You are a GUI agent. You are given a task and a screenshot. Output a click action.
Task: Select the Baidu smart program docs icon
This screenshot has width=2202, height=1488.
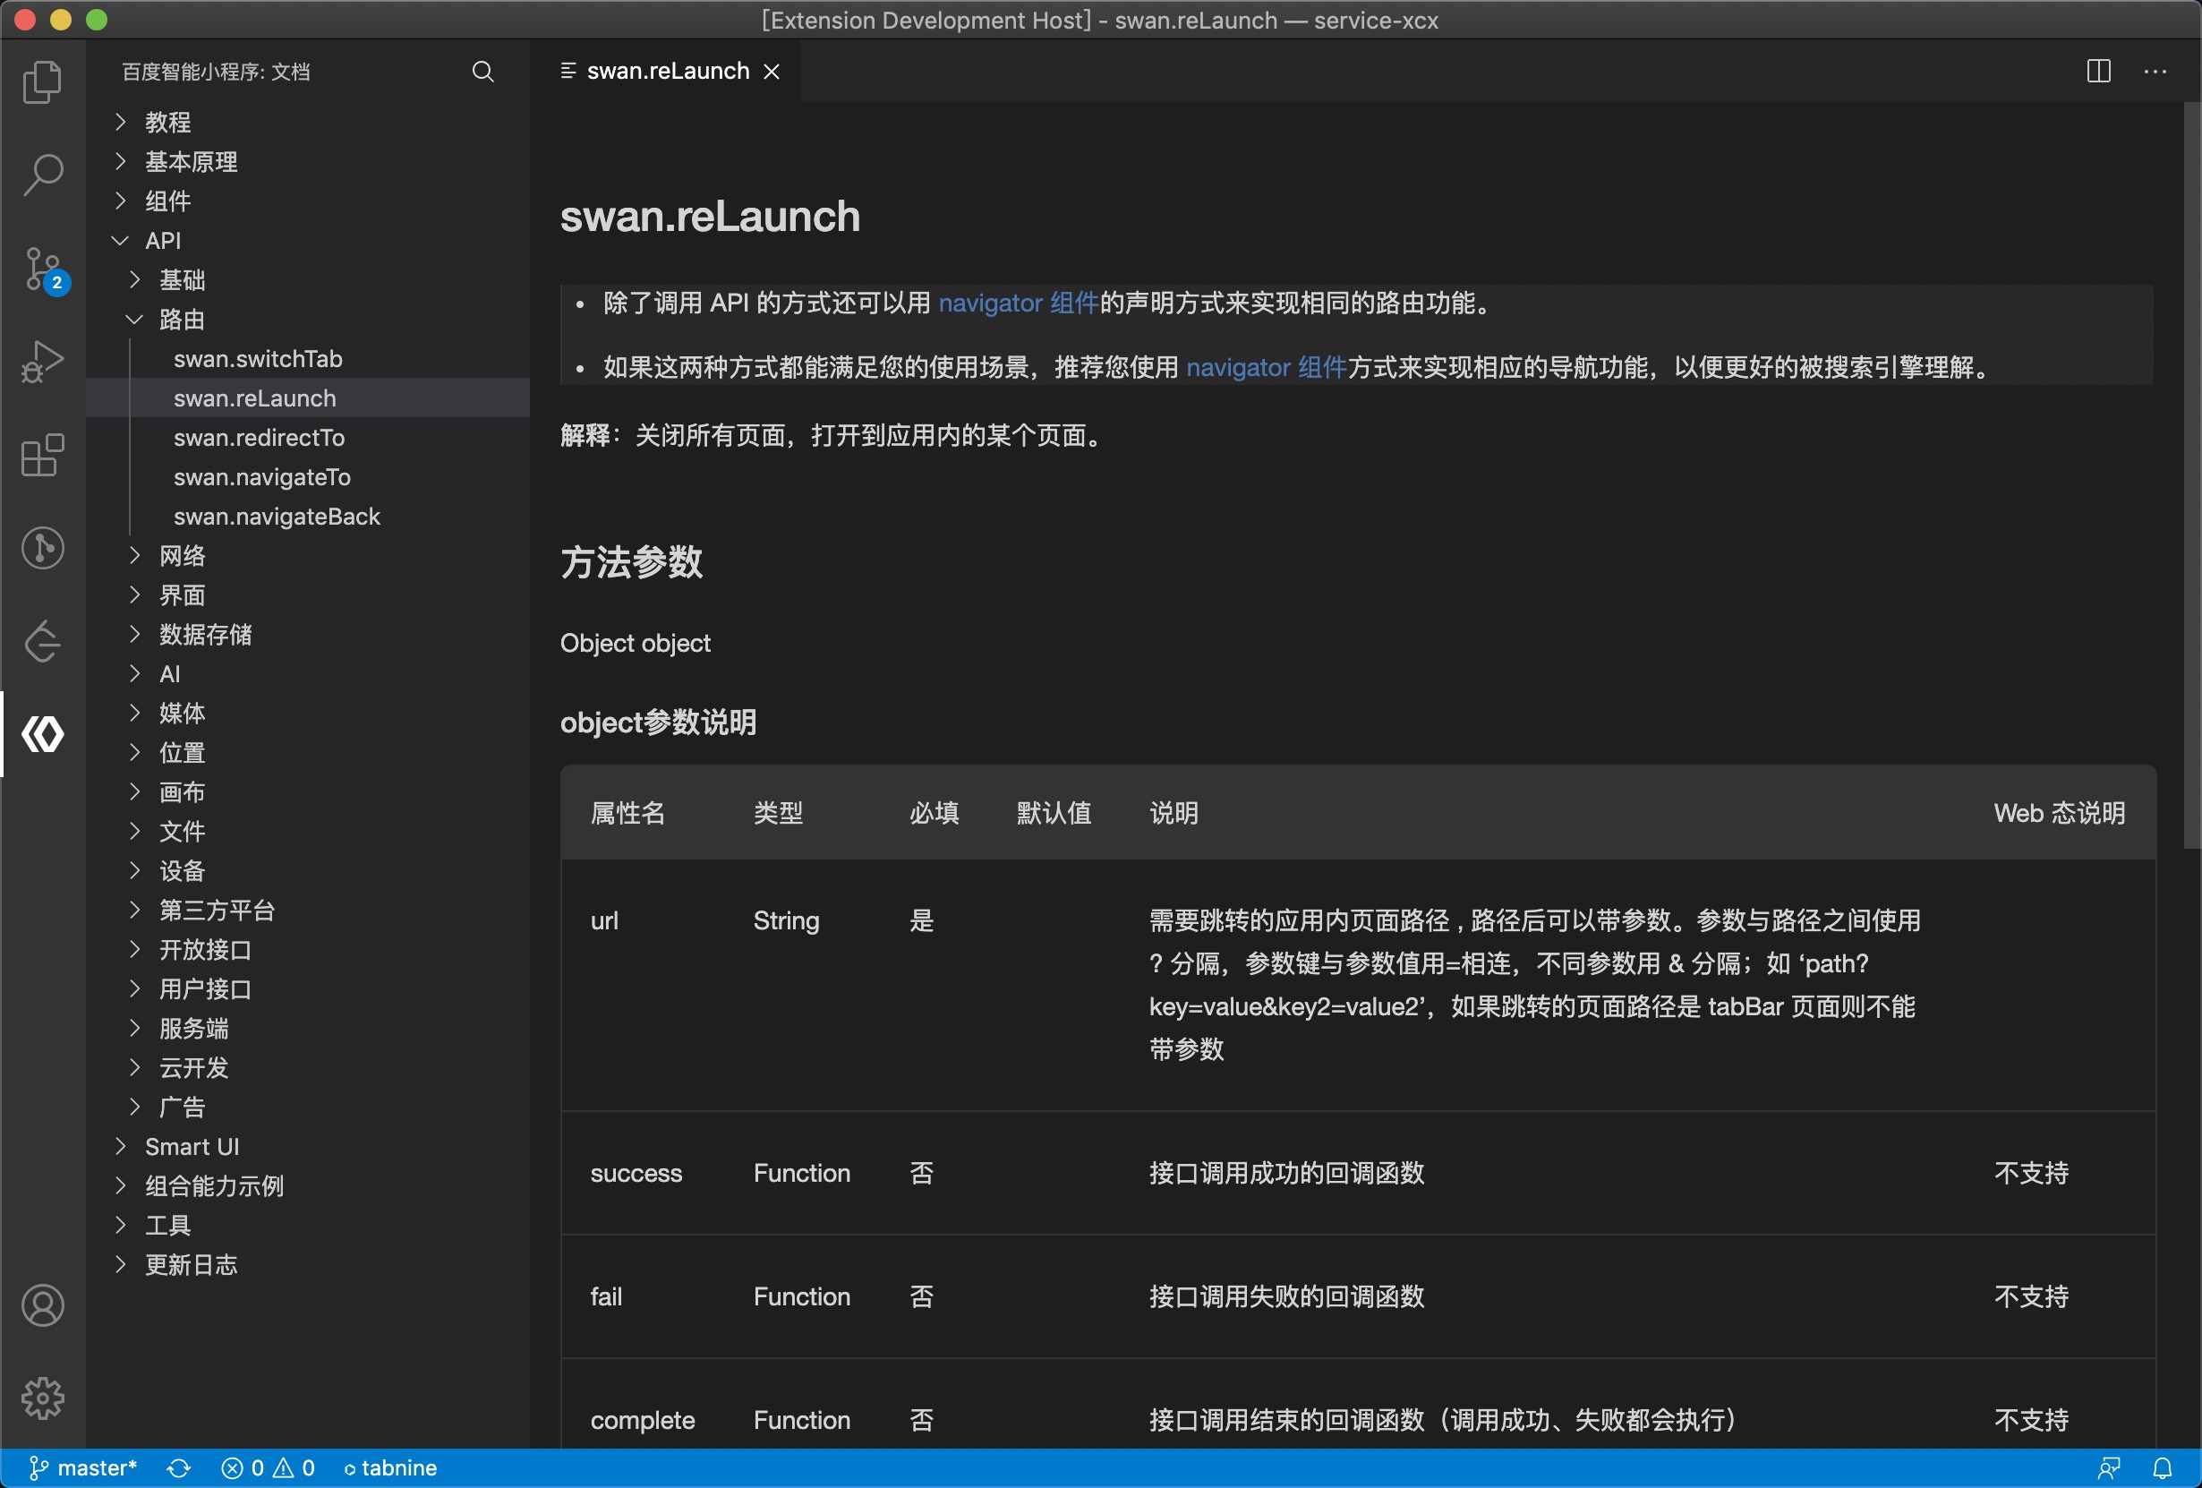point(43,734)
